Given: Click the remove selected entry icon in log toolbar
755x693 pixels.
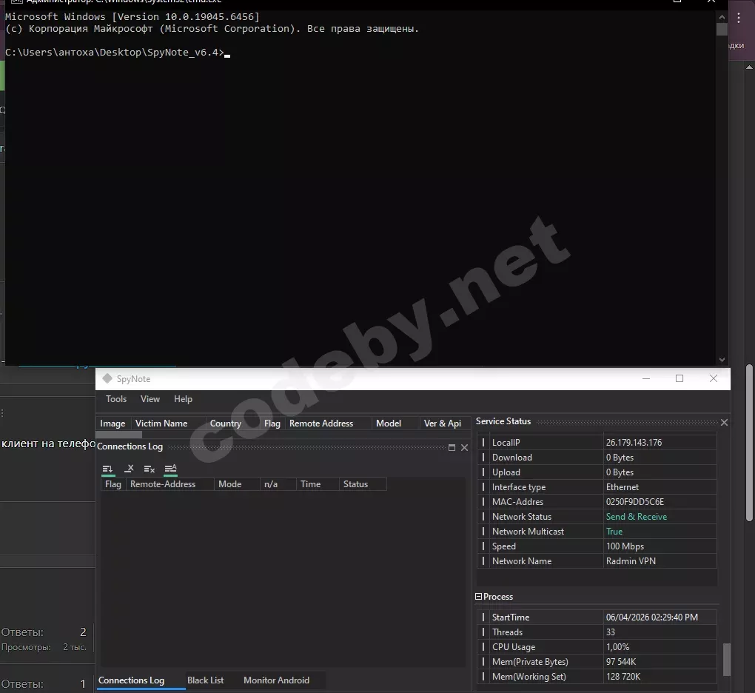Looking at the screenshot, I should tap(129, 469).
